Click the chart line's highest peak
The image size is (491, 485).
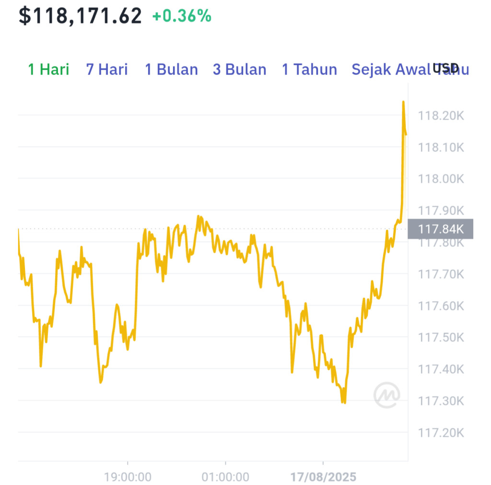point(403,102)
